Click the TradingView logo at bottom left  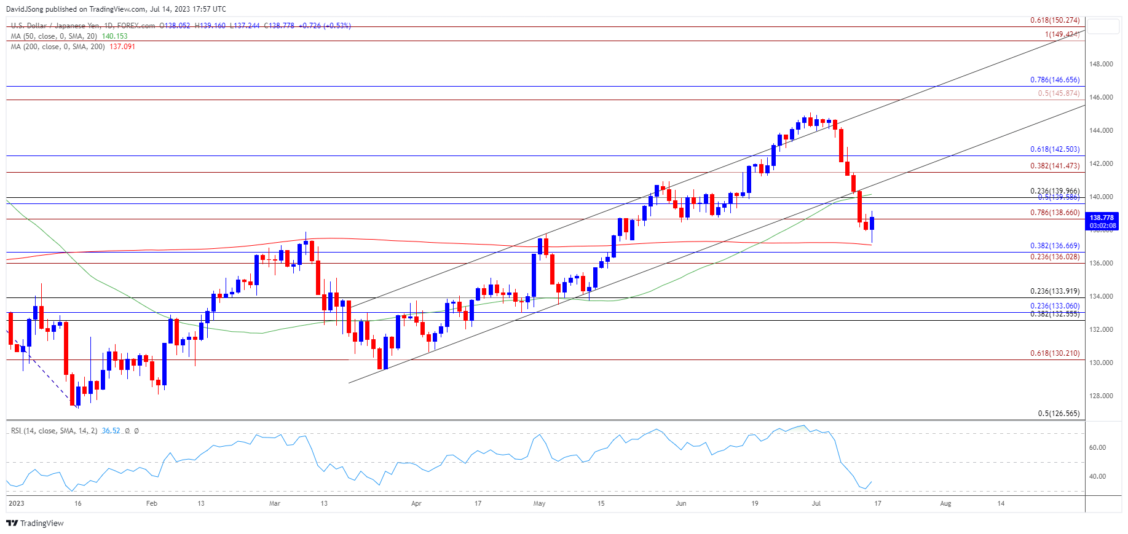pos(35,523)
